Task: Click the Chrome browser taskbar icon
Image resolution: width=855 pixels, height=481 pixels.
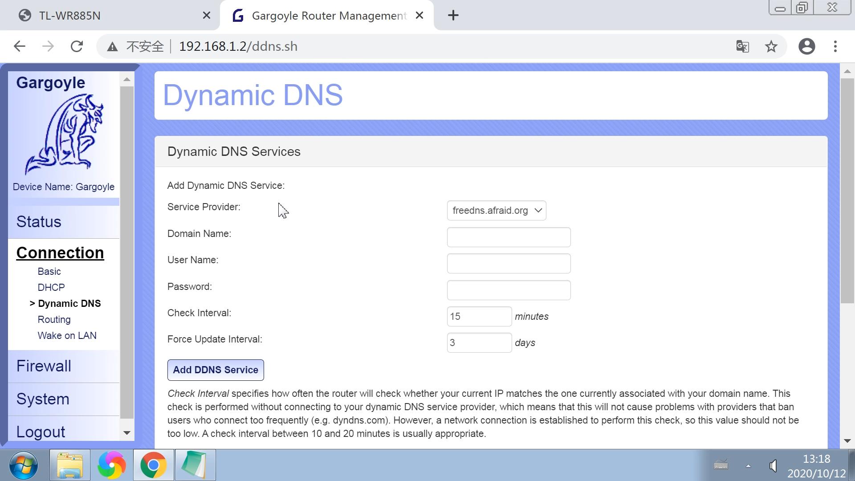Action: (153, 465)
